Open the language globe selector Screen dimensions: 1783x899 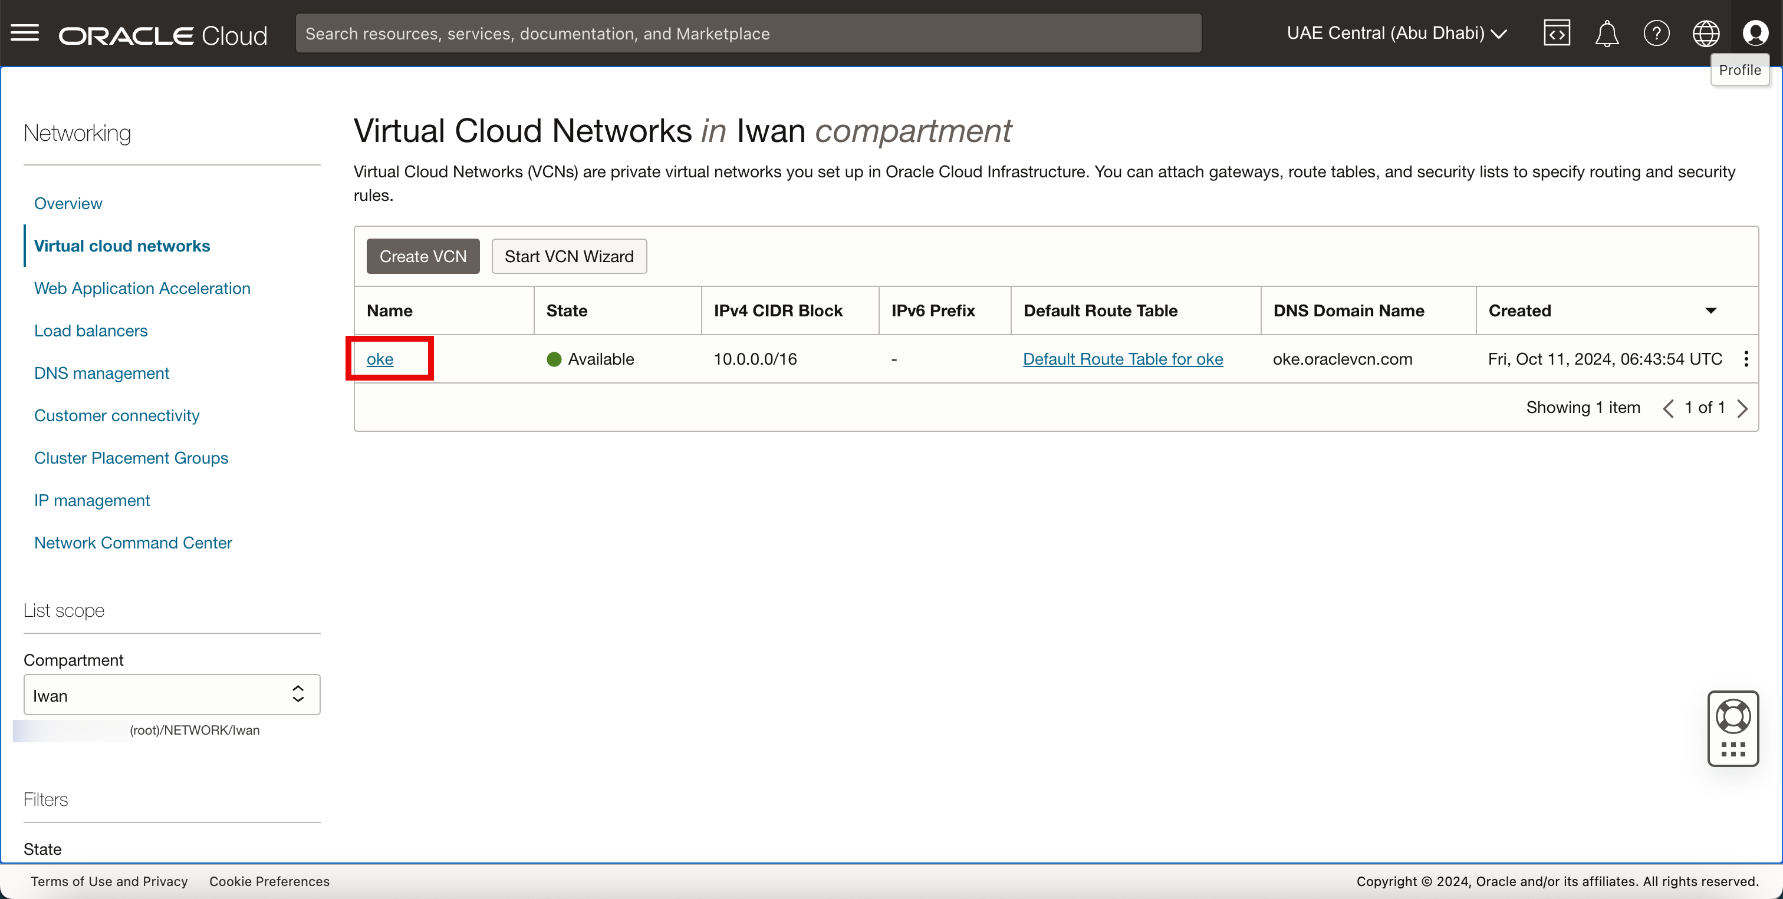(x=1706, y=33)
